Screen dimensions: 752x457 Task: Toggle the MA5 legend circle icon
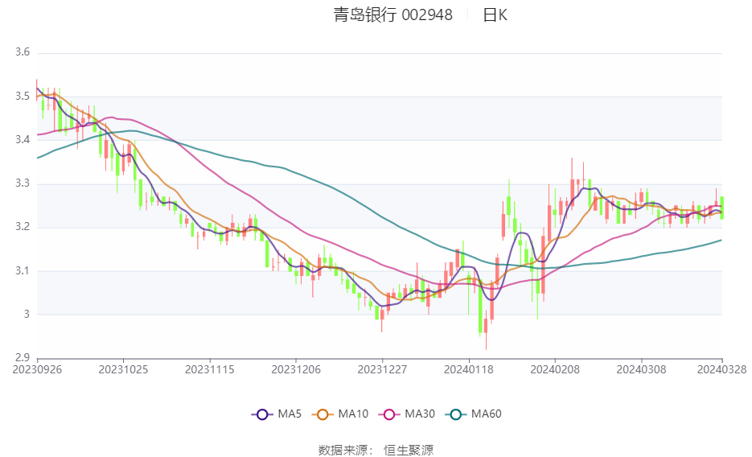click(262, 414)
